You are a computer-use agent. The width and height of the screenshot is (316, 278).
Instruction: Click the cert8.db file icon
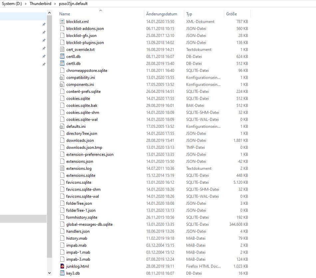[62, 56]
